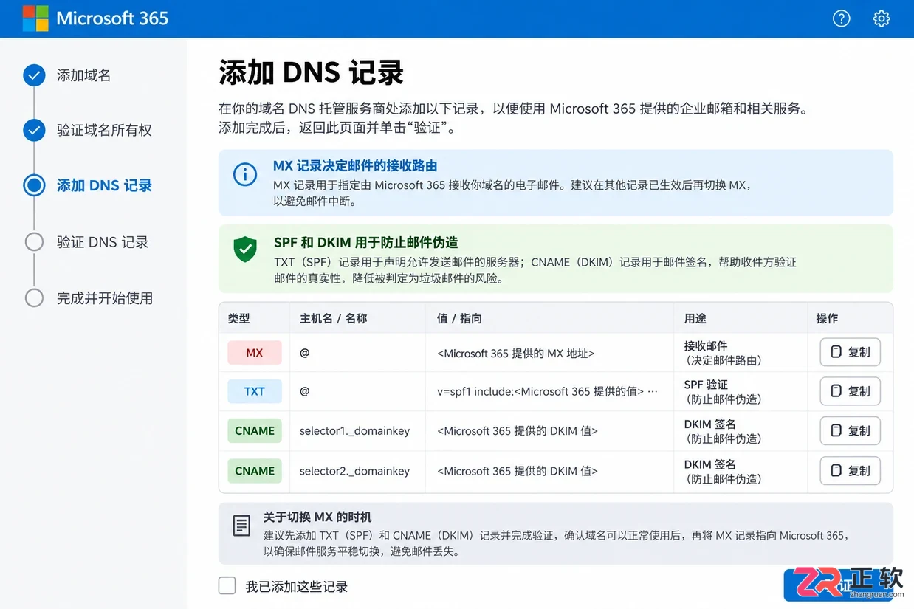Open the help question mark icon
The width and height of the screenshot is (914, 609).
(841, 18)
